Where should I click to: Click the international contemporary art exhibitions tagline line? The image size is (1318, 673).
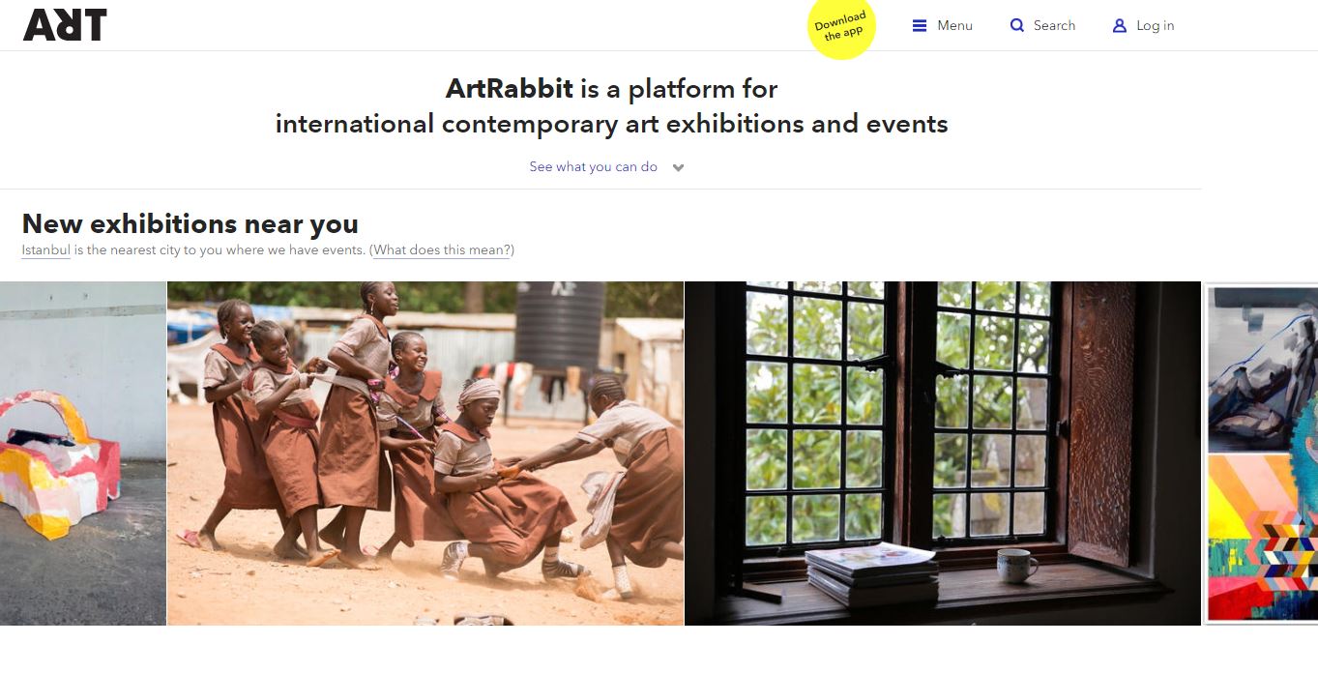(612, 124)
